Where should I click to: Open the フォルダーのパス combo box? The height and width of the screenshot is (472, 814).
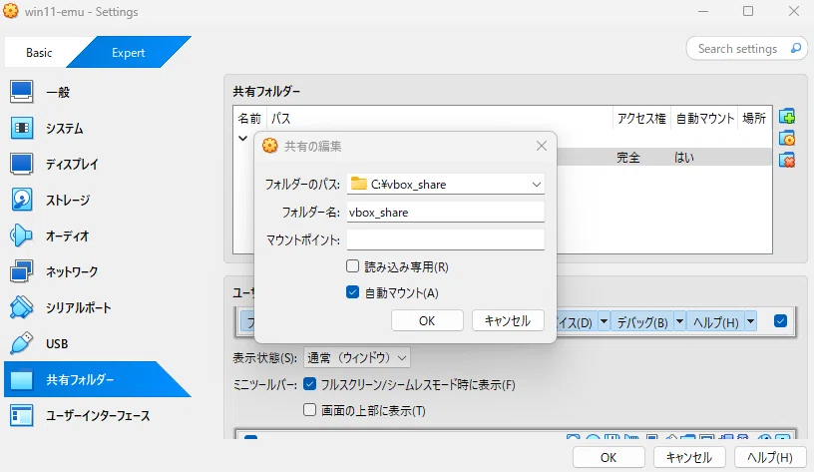(x=446, y=185)
